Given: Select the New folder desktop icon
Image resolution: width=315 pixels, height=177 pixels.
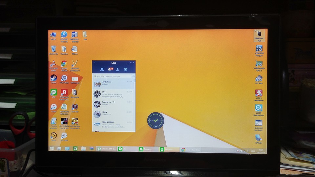Looking at the screenshot, I should pyautogui.click(x=75, y=93).
